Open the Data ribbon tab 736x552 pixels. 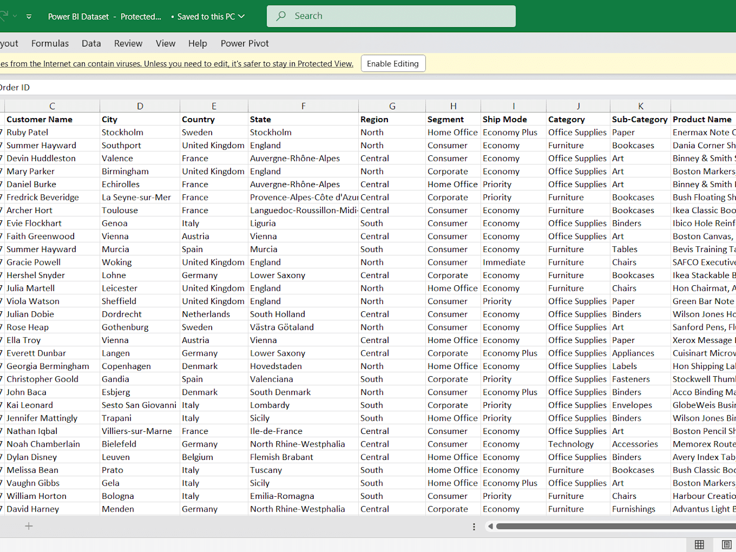(x=91, y=43)
